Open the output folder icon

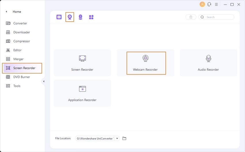pos(124,138)
